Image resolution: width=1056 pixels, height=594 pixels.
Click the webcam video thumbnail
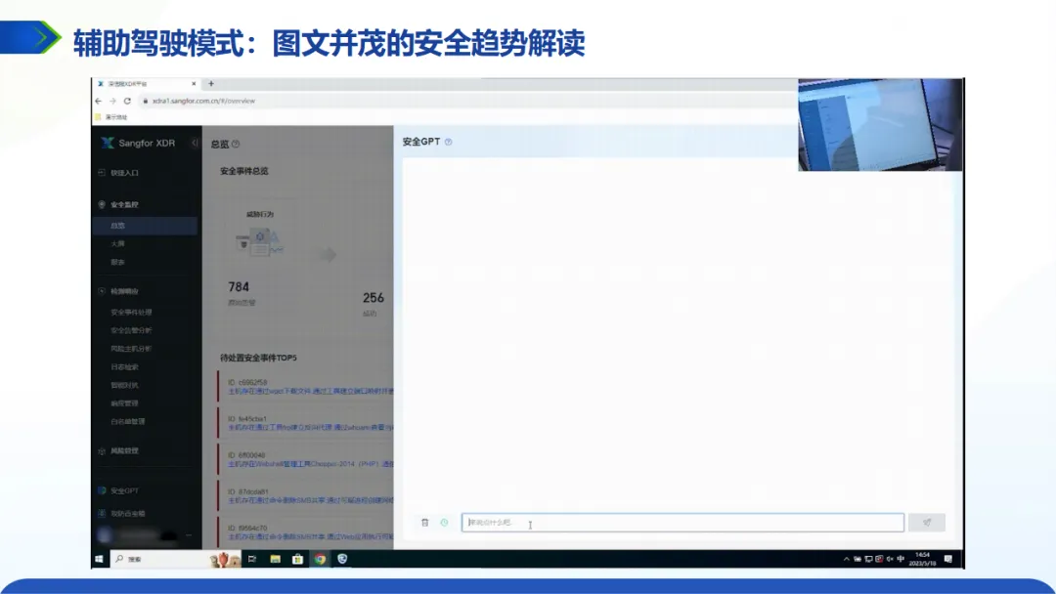pyautogui.click(x=880, y=125)
